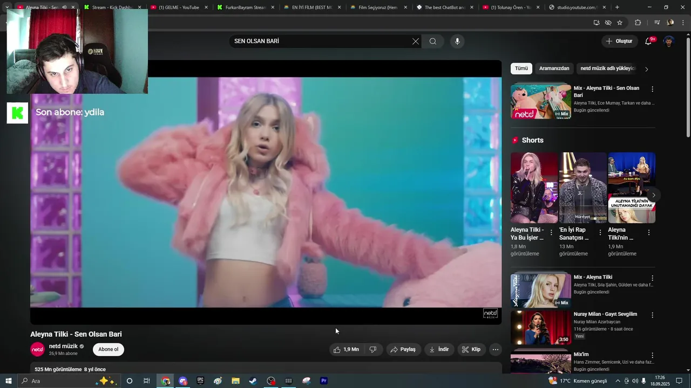Start voice search with the microphone icon
This screenshot has width=691, height=388.
coord(457,41)
